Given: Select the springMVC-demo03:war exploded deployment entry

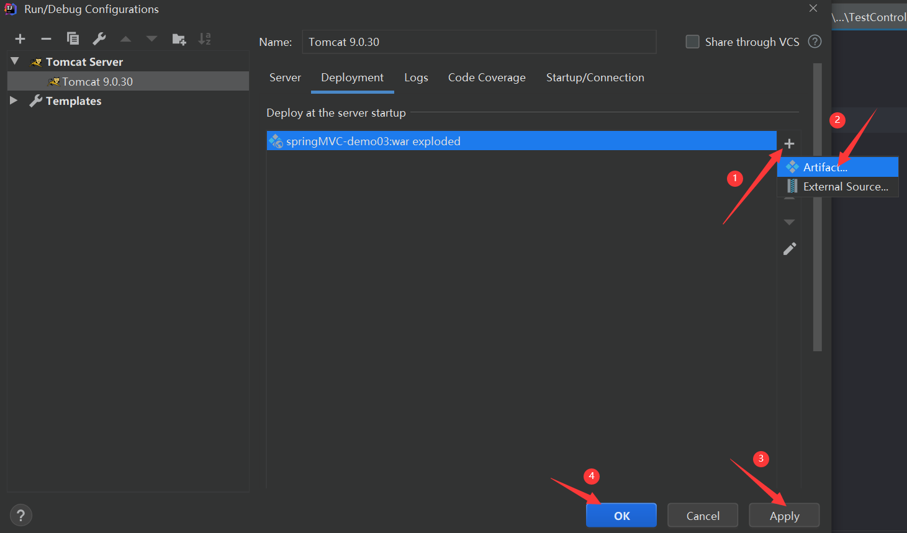Looking at the screenshot, I should [521, 141].
